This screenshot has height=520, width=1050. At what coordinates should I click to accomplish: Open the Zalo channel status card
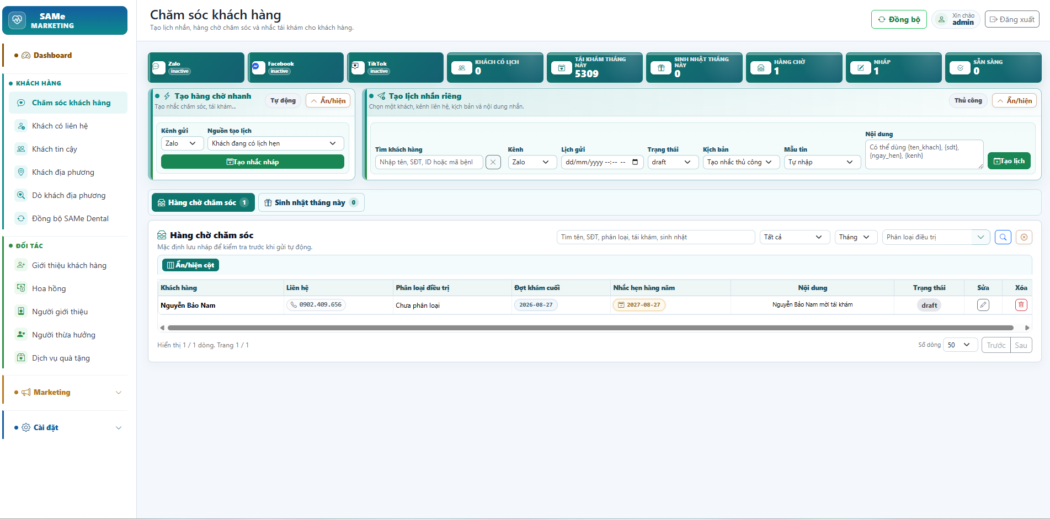pyautogui.click(x=196, y=67)
